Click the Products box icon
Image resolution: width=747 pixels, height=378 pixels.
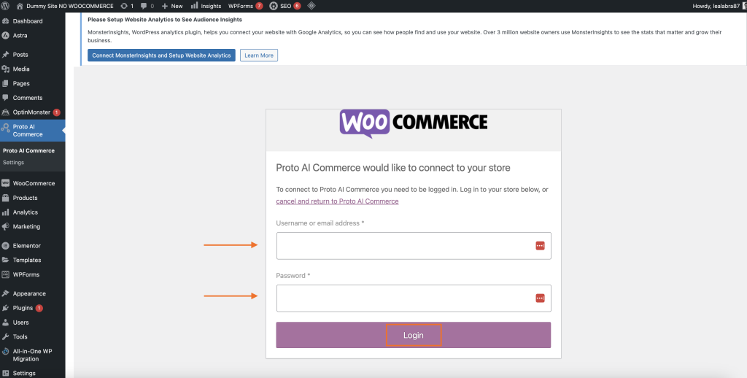(x=5, y=198)
